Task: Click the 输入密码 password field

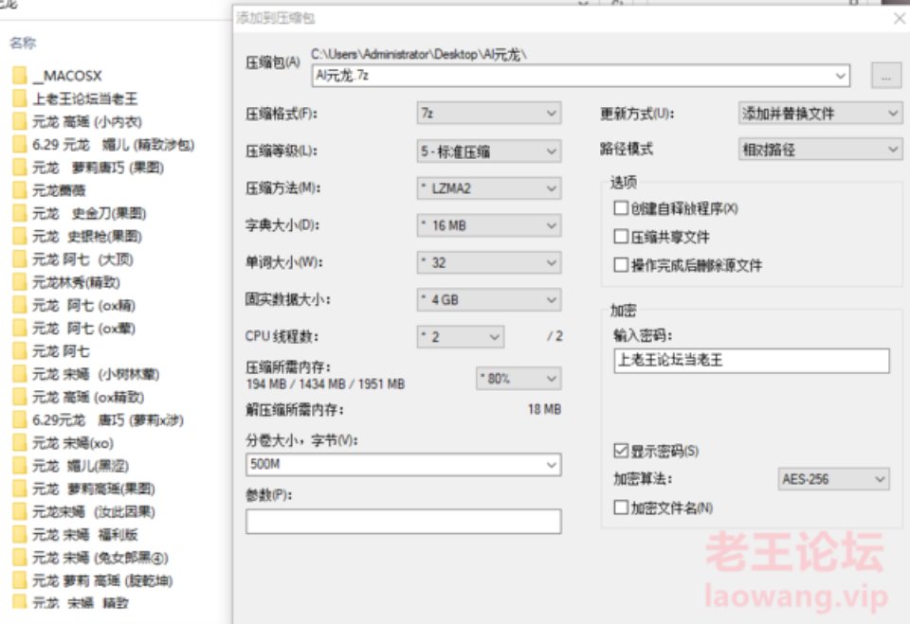Action: [752, 361]
